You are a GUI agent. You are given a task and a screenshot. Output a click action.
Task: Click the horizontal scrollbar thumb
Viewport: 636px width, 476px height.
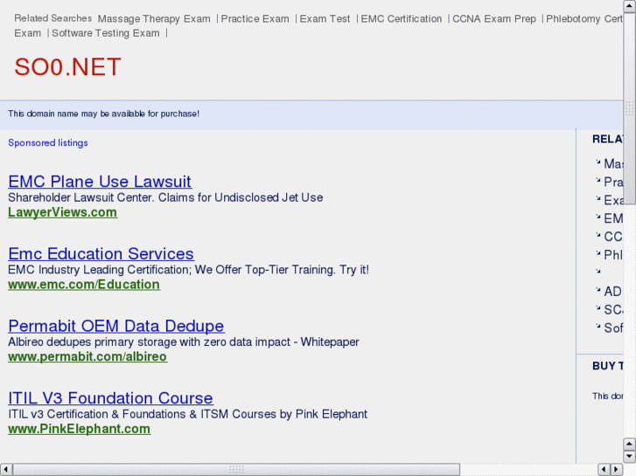click(x=236, y=470)
